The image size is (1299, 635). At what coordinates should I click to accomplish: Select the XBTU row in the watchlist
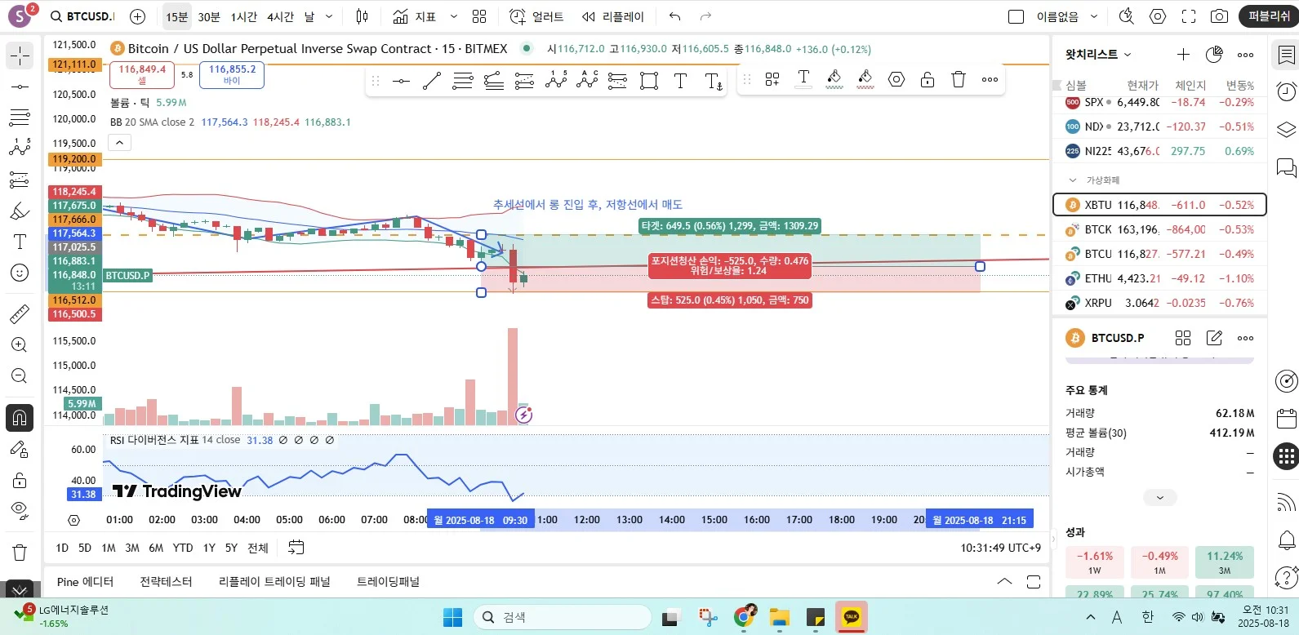(1159, 205)
